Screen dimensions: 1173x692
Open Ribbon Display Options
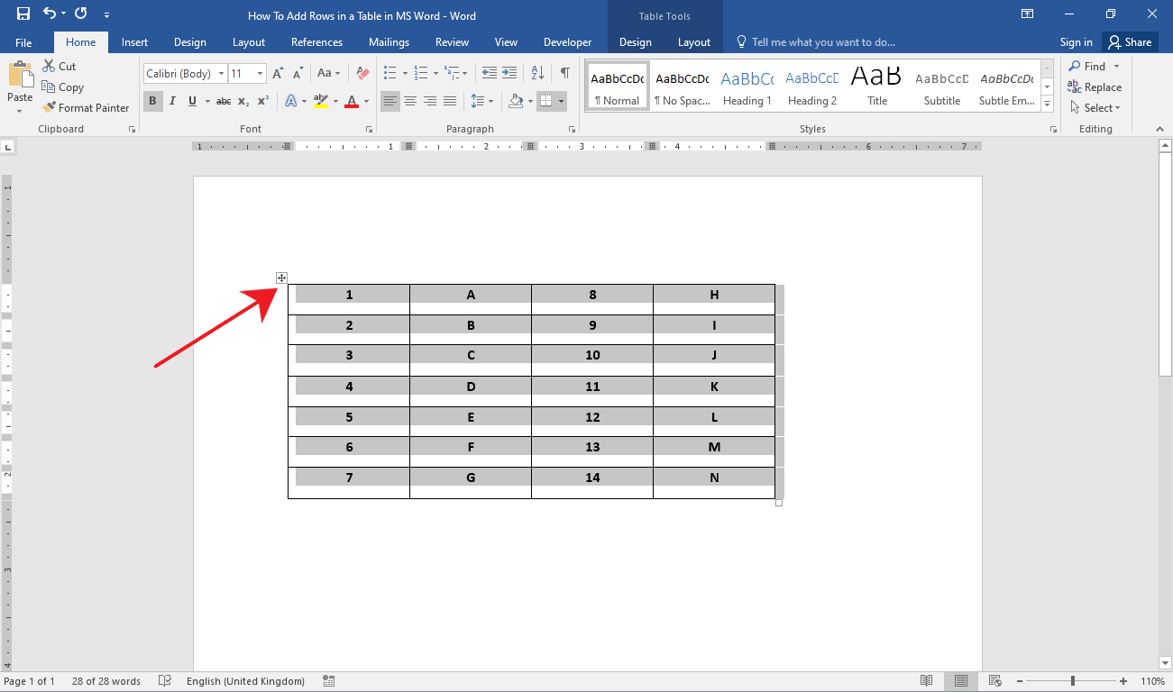coord(1027,14)
